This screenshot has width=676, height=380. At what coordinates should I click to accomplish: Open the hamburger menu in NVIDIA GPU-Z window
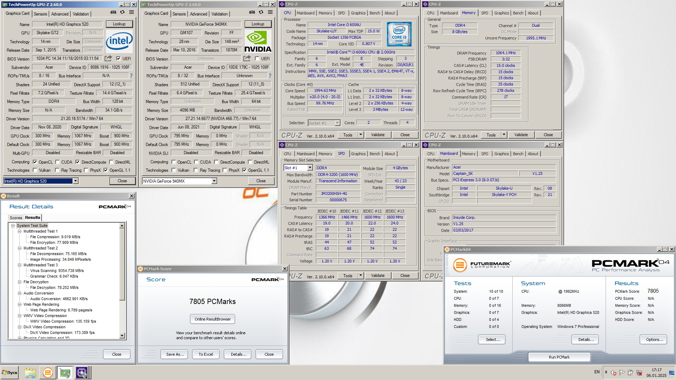click(x=270, y=12)
